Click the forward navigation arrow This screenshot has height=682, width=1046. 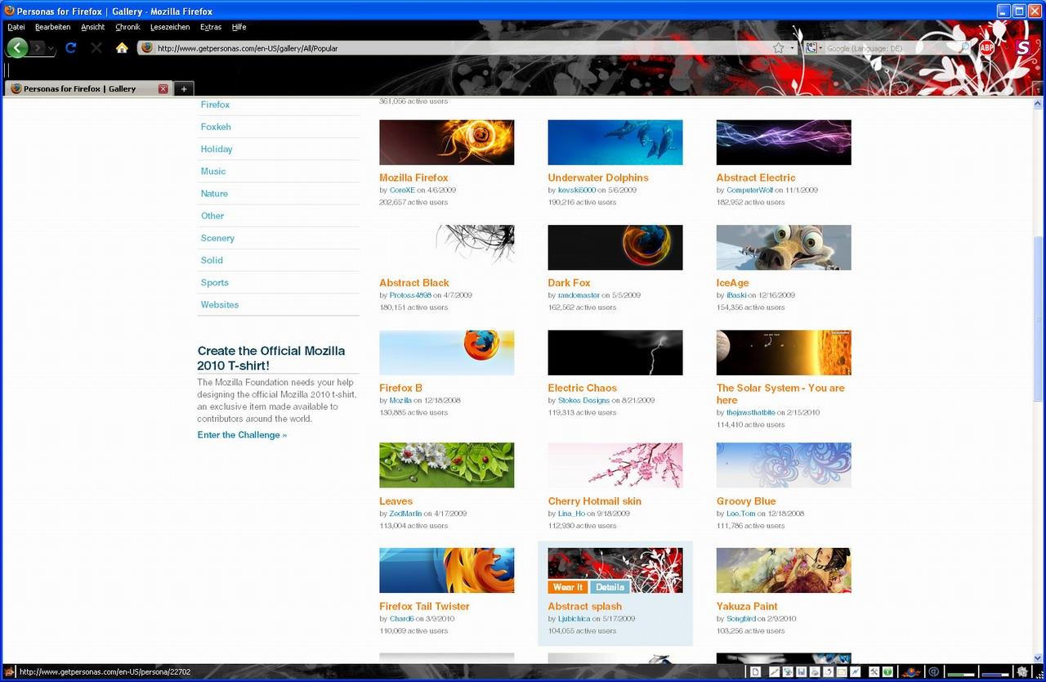(x=38, y=48)
